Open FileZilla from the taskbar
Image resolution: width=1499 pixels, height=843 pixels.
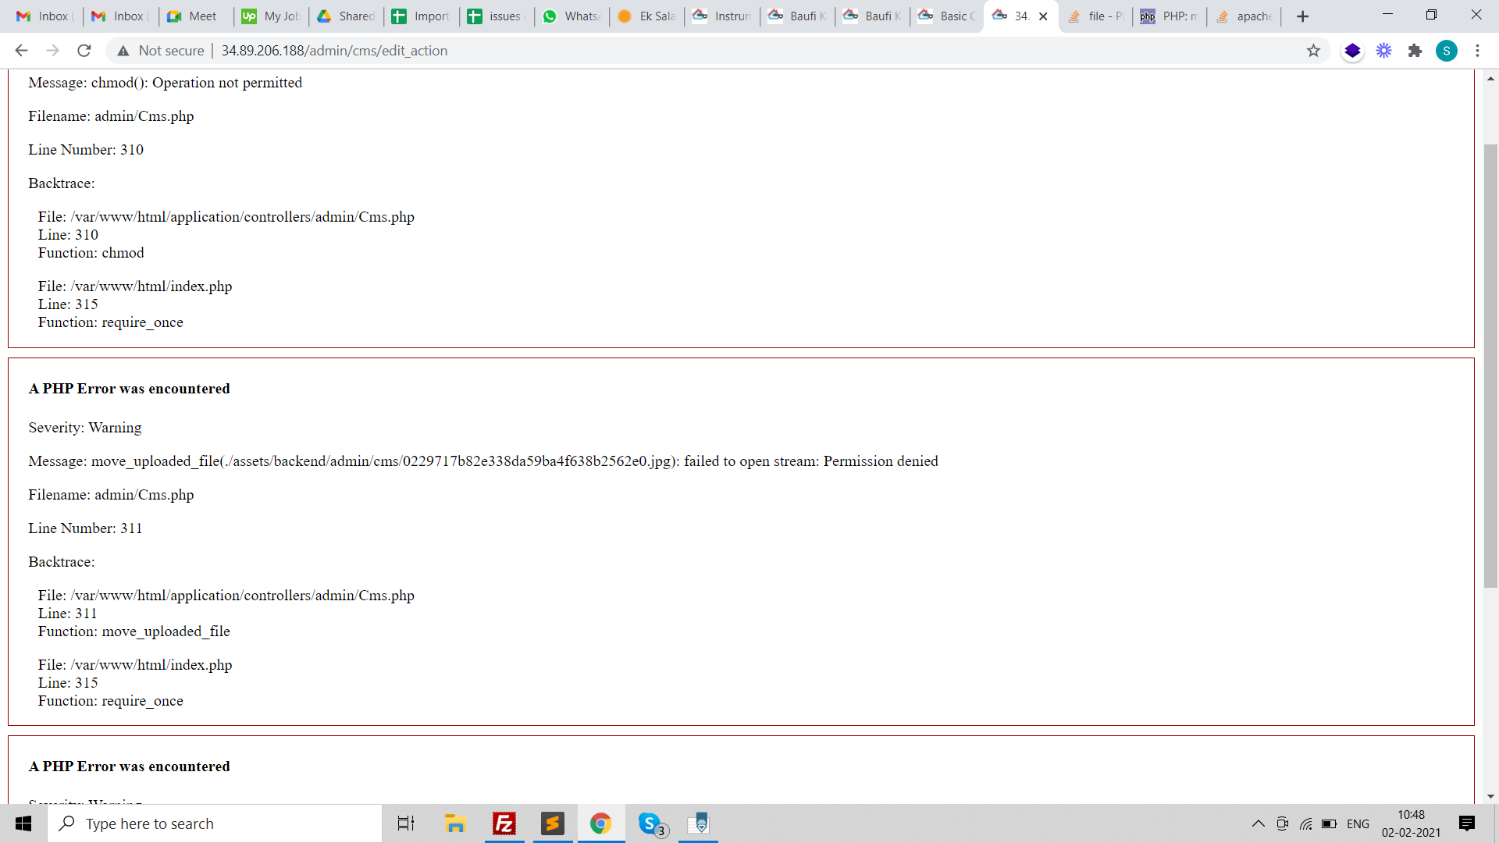[504, 823]
